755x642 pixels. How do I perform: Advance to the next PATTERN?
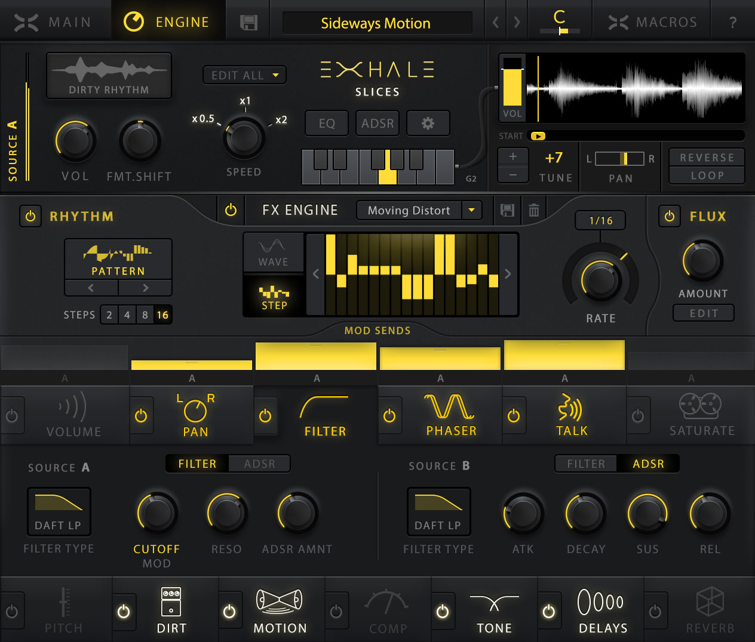click(x=145, y=288)
